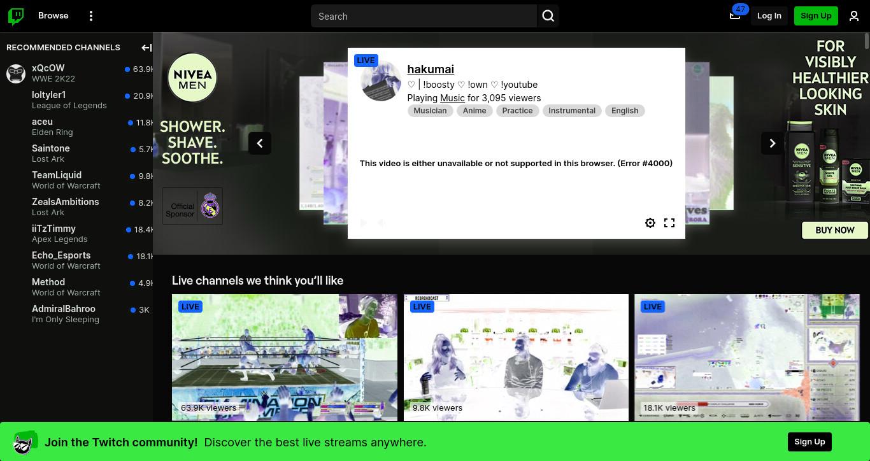Open the Music category link
Image resolution: width=870 pixels, height=461 pixels.
click(x=452, y=98)
